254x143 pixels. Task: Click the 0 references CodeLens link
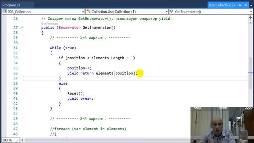pos(49,23)
